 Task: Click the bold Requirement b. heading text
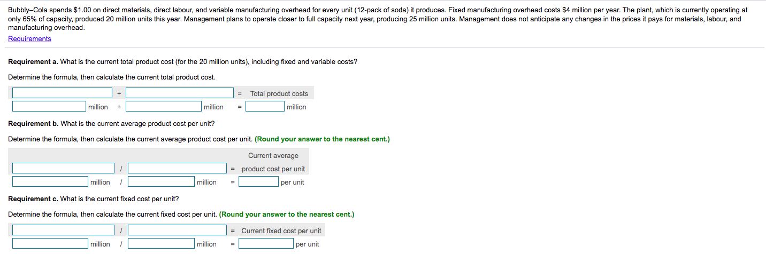(x=33, y=124)
